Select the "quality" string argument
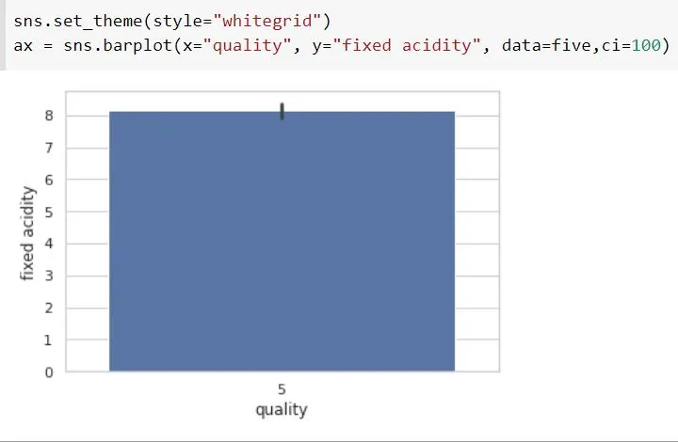Image resolution: width=678 pixels, height=442 pixels. [x=247, y=45]
